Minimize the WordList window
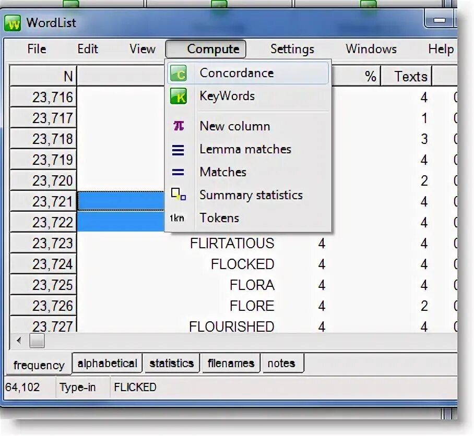Screen dimensions: 474x436 click(x=439, y=20)
